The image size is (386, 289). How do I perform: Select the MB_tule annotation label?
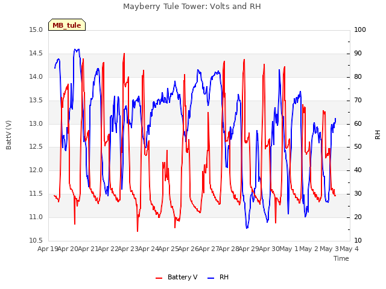[67, 25]
